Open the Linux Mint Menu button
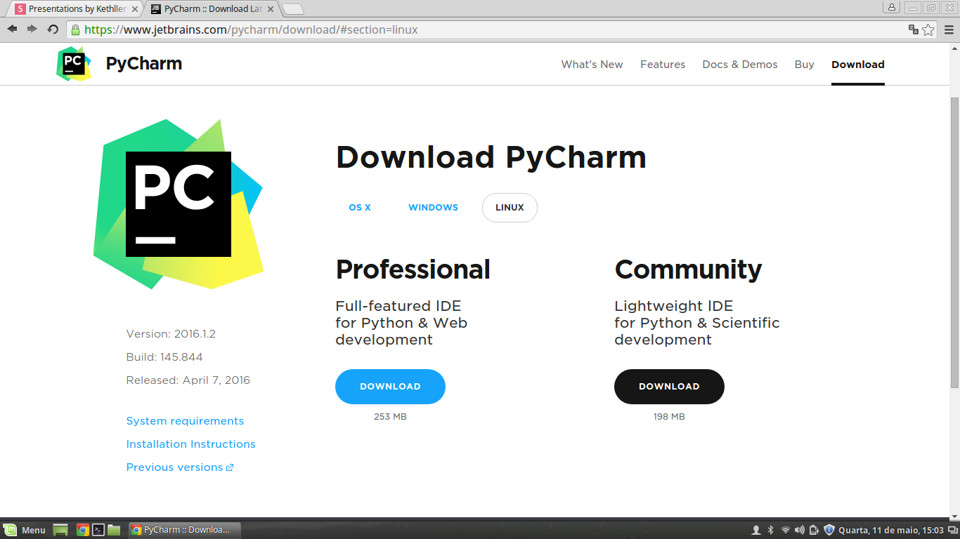Screen dimensions: 960x539 coord(25,530)
